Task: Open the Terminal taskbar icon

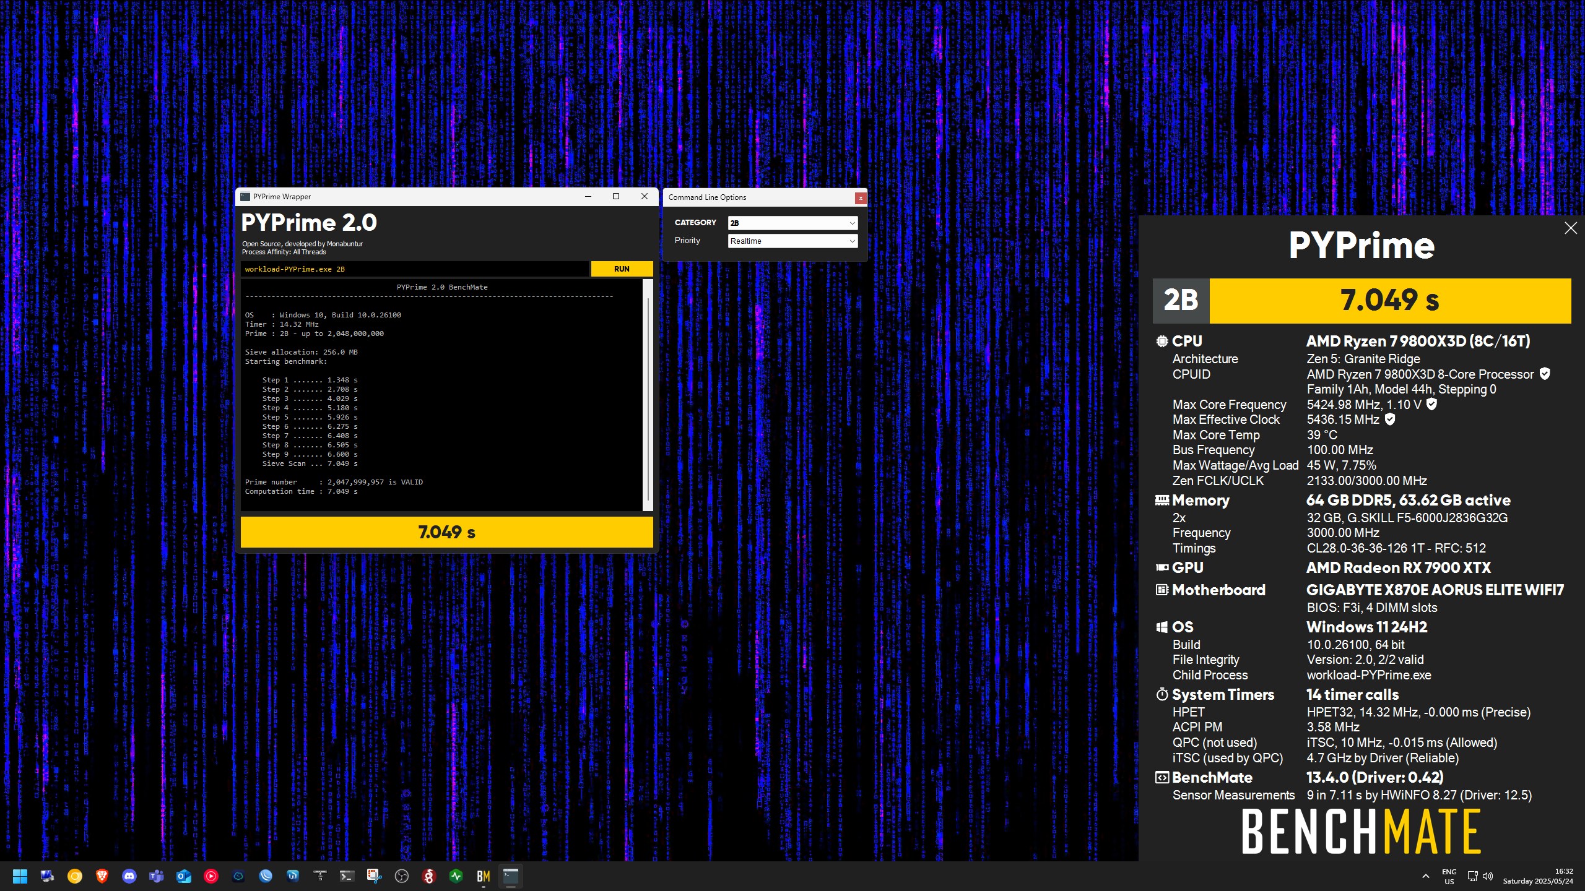Action: 347,876
